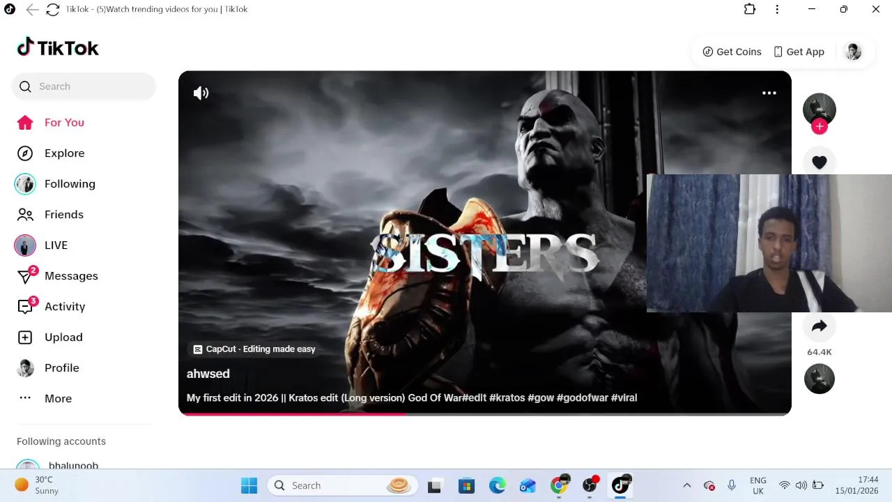Screen dimensions: 892x502
Task: Reload the TikTok page
Action: point(53,9)
